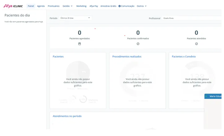Viewport: 224px width, 136px height.
Task: Click the no-data message in Pacientes card
Action: [x=78, y=82]
